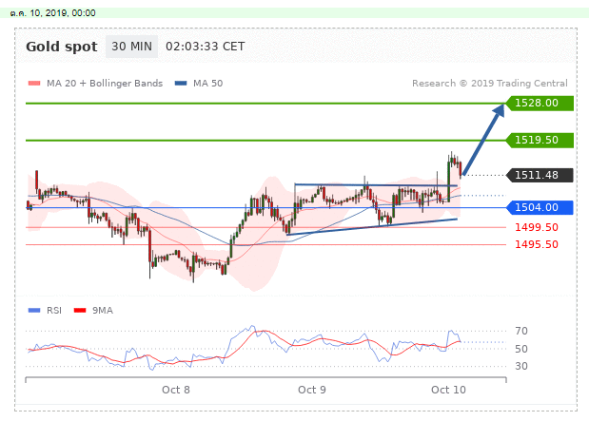Click the 02:03:33 CET timestamp

click(206, 47)
